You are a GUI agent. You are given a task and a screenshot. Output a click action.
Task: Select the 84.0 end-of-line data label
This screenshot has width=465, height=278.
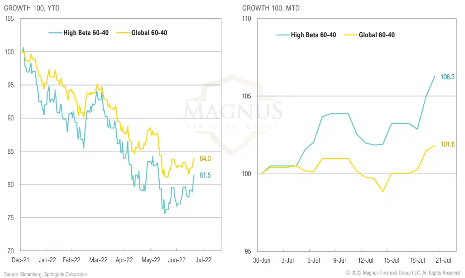point(206,158)
